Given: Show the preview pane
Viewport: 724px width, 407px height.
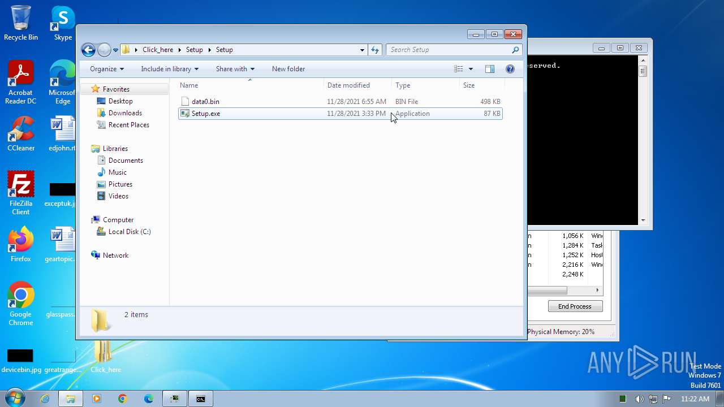Looking at the screenshot, I should click(x=490, y=69).
